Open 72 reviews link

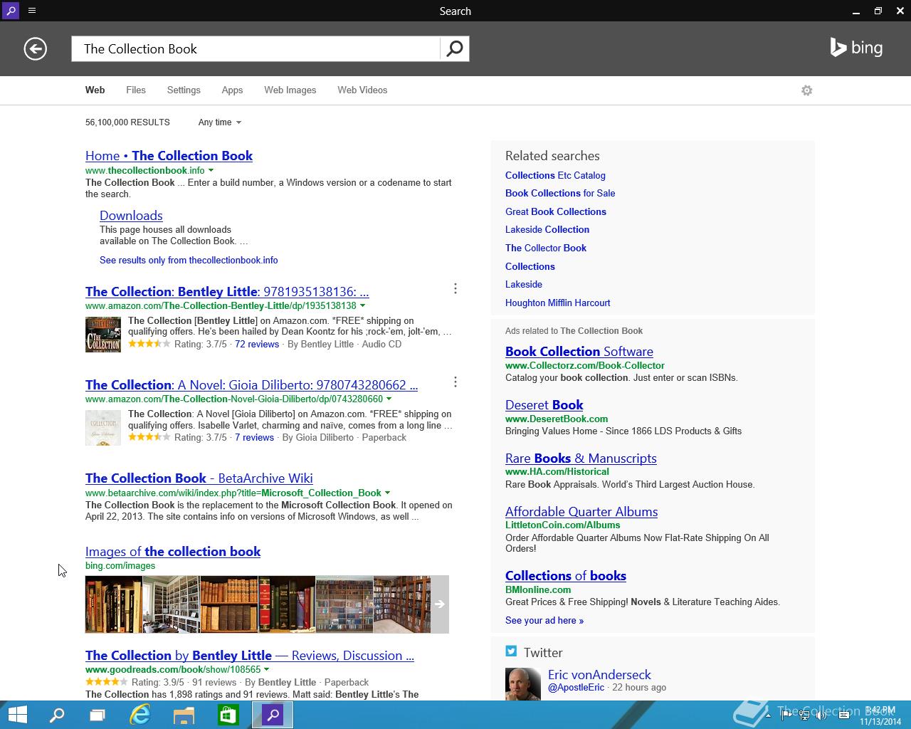click(x=257, y=344)
